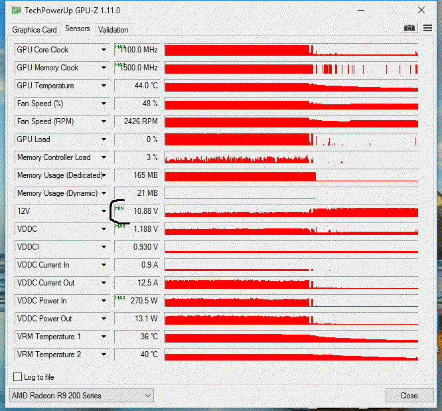This screenshot has width=442, height=411.
Task: Click the GPU Core Clock history graph
Action: (x=291, y=50)
